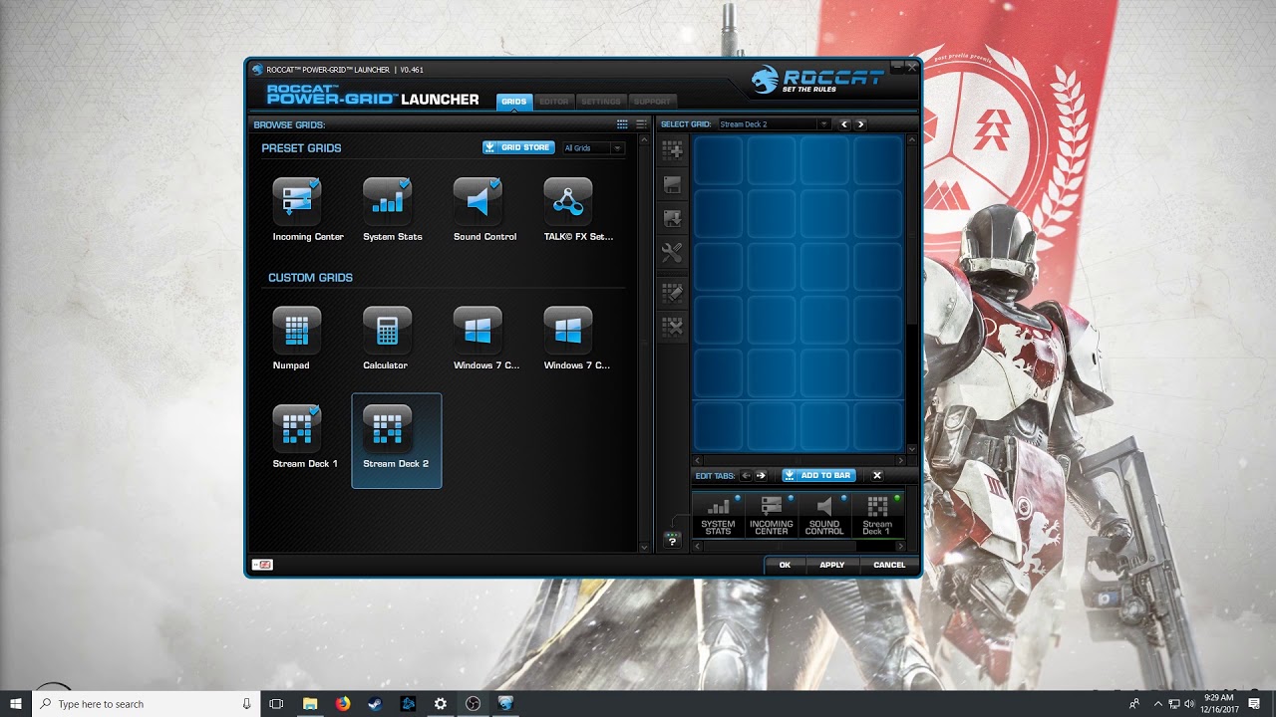Switch to the Grids tab

point(514,102)
